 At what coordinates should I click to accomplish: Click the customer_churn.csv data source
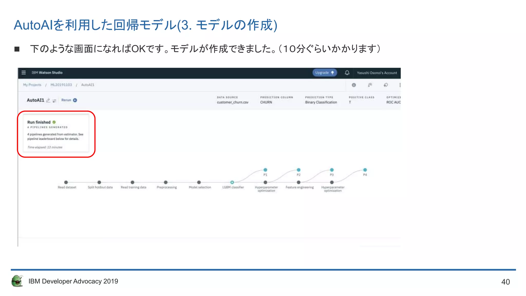(x=232, y=102)
